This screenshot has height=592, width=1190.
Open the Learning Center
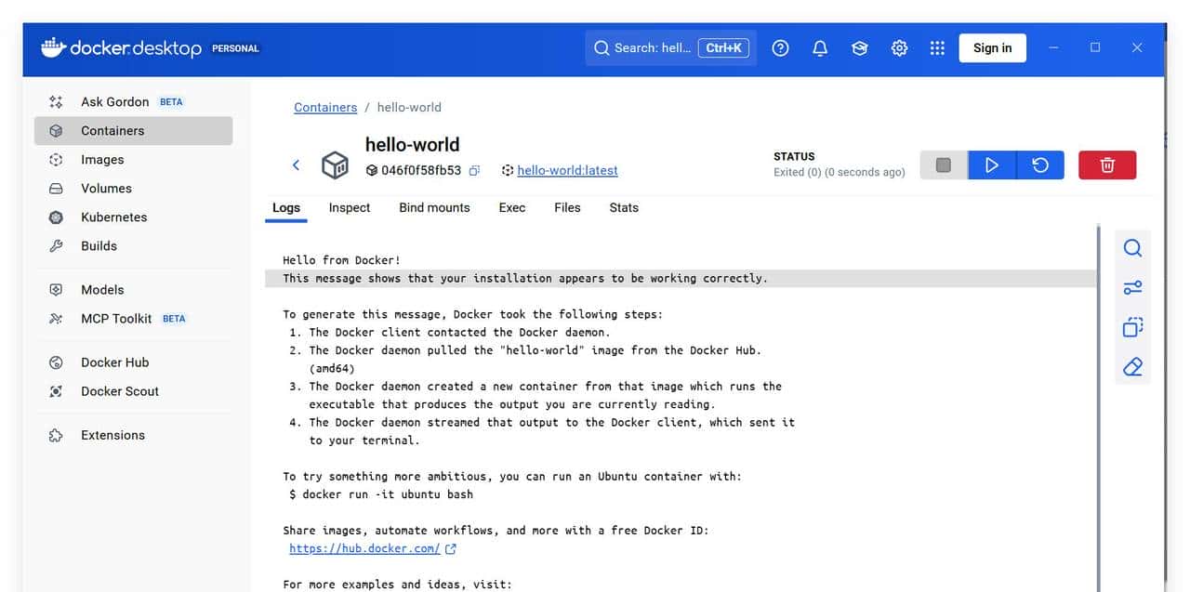(859, 47)
